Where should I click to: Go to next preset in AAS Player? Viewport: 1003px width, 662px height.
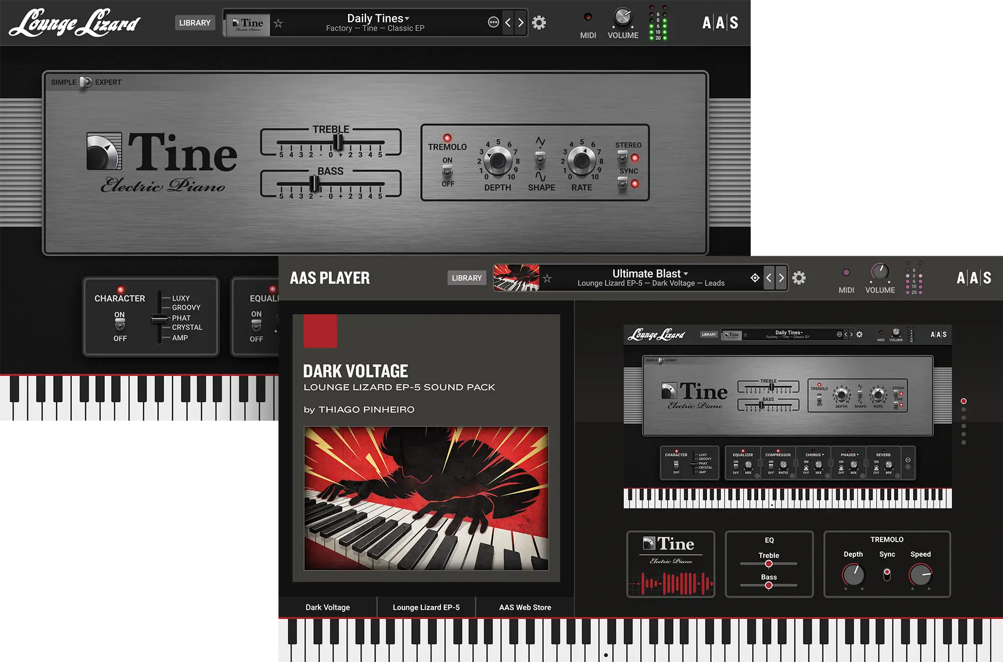[x=781, y=278]
